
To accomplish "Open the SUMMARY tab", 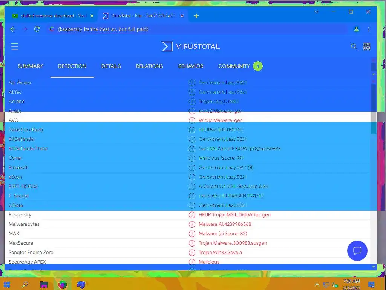I will tap(30, 66).
